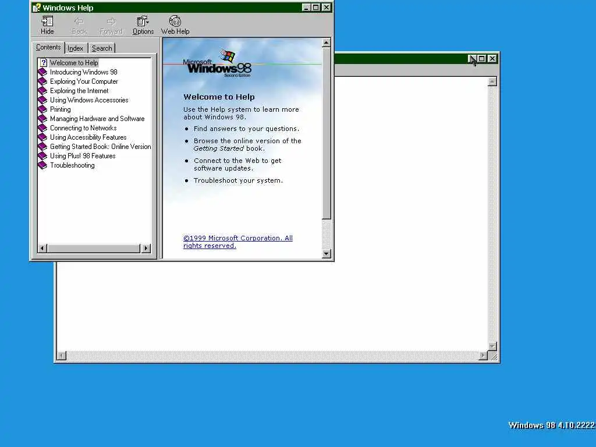Maximize the background window
This screenshot has width=596, height=447.
[x=481, y=59]
